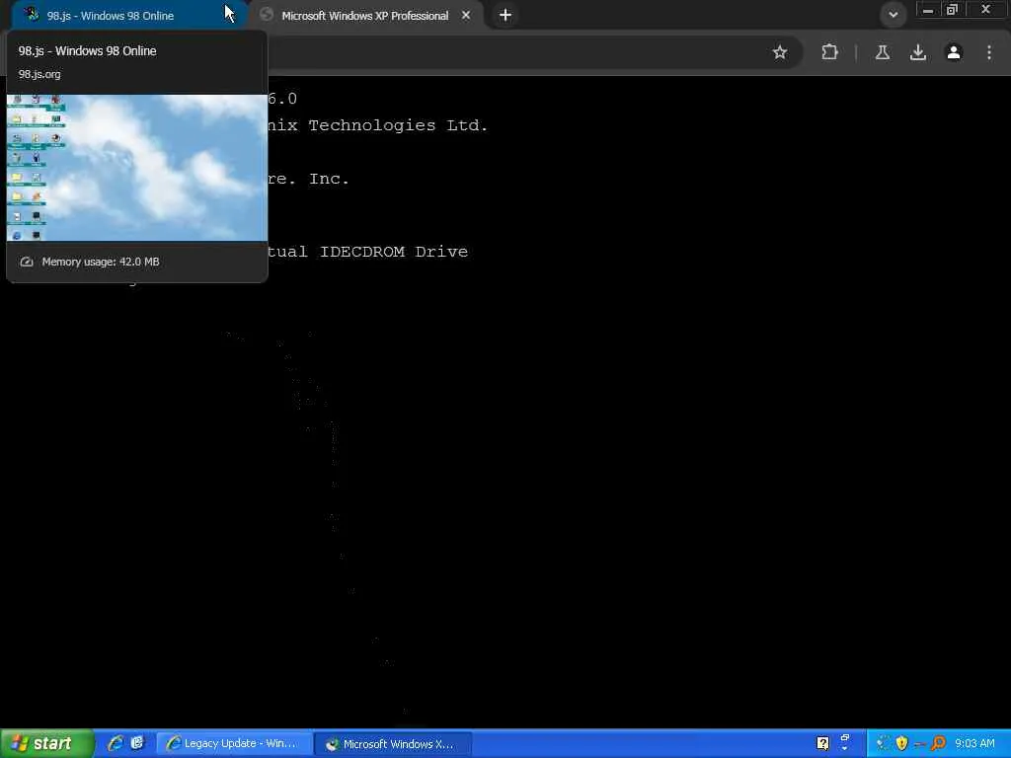Click the 98.js.org text in tab preview
1011x758 pixels.
39,74
